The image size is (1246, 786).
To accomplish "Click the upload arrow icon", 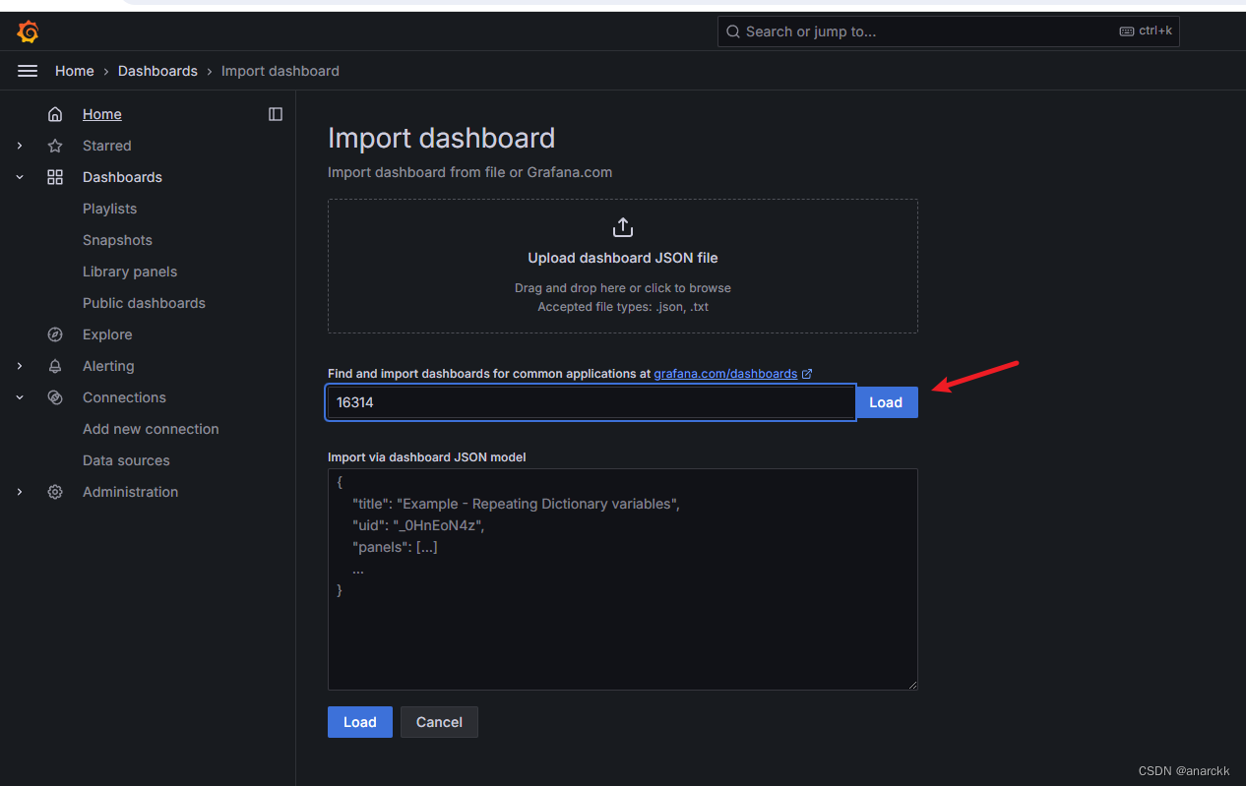I will coord(623,227).
